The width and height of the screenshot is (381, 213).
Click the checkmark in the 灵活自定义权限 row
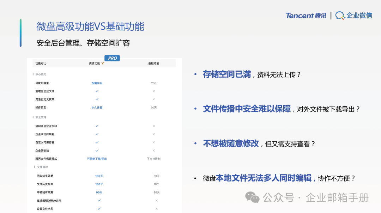[97, 99]
